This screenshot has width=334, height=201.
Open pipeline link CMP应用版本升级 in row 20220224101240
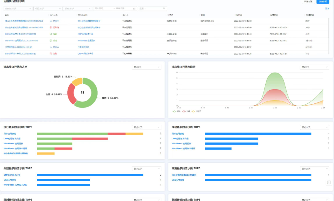(85, 34)
